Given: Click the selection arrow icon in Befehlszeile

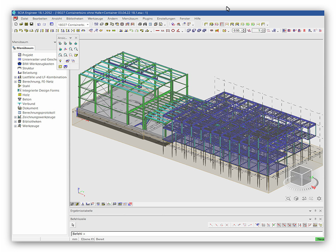Looking at the screenshot, I should (x=73, y=225).
